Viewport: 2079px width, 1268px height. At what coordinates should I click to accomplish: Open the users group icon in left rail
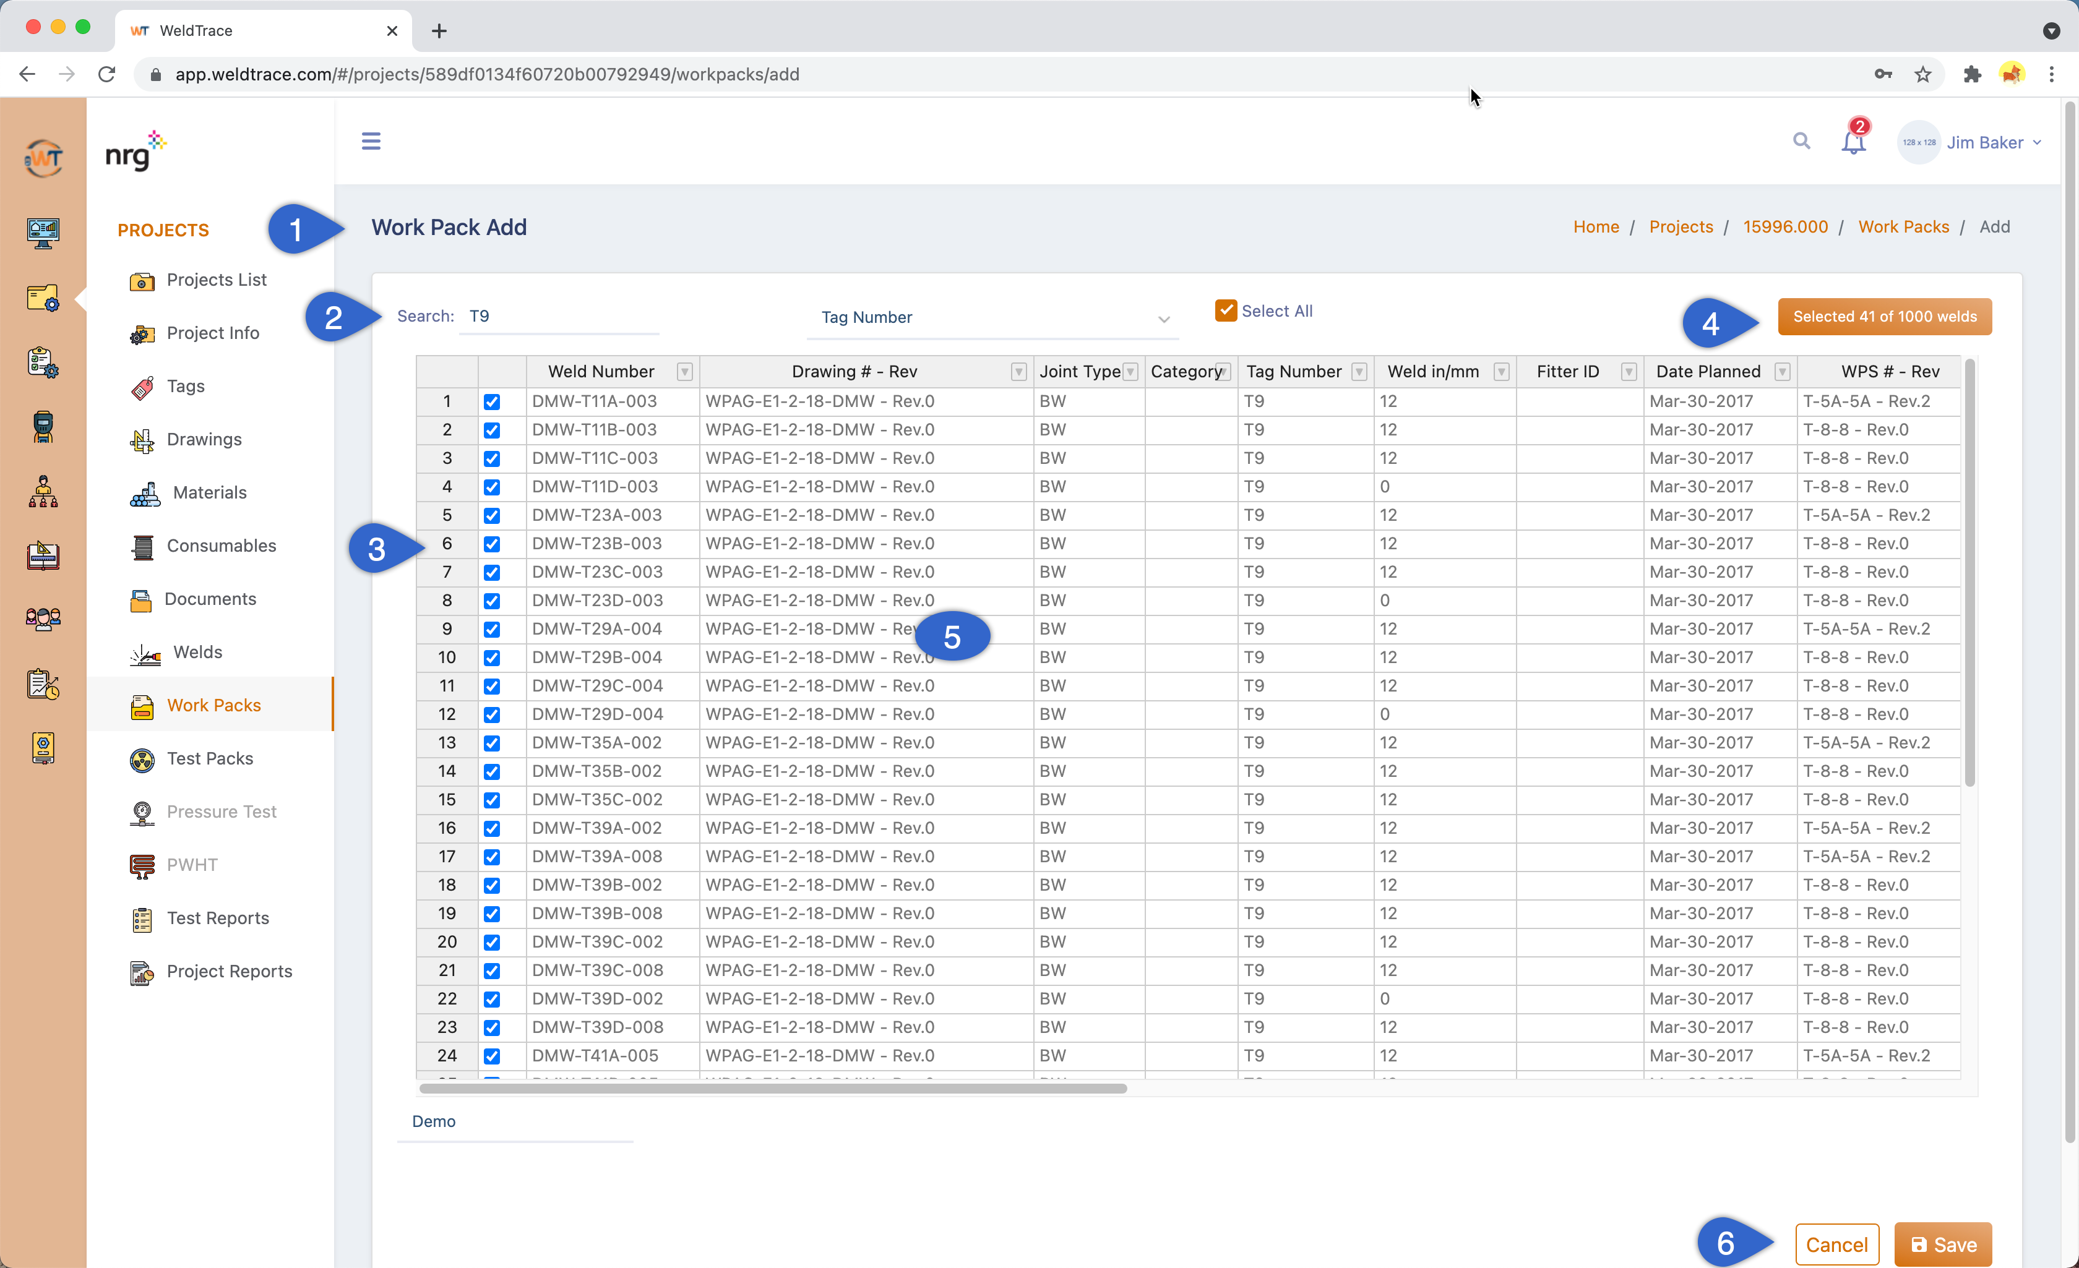[43, 619]
